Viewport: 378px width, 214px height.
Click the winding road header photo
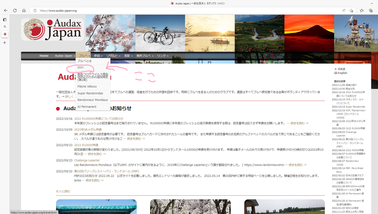click(260, 33)
